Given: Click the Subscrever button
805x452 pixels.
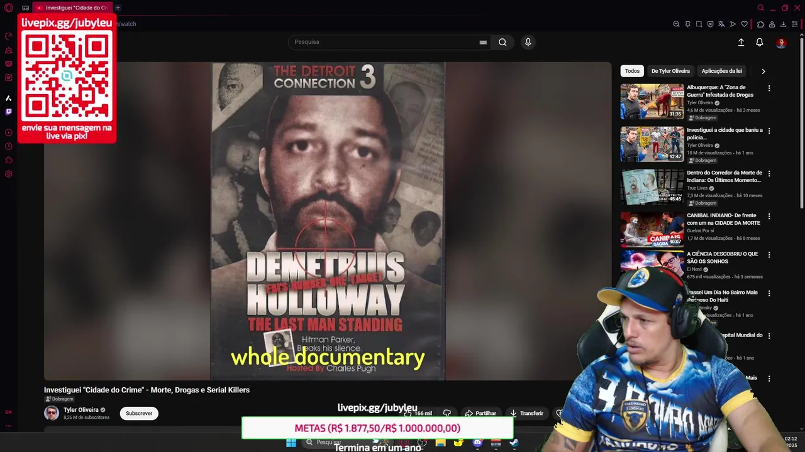Looking at the screenshot, I should click(x=139, y=413).
